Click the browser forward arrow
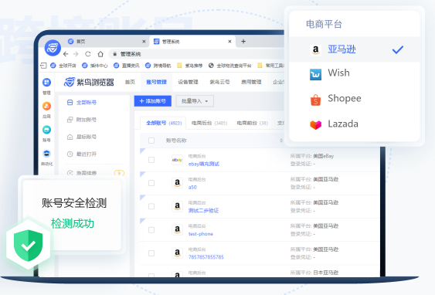Image resolution: width=435 pixels, height=295 pixels. tap(76, 54)
